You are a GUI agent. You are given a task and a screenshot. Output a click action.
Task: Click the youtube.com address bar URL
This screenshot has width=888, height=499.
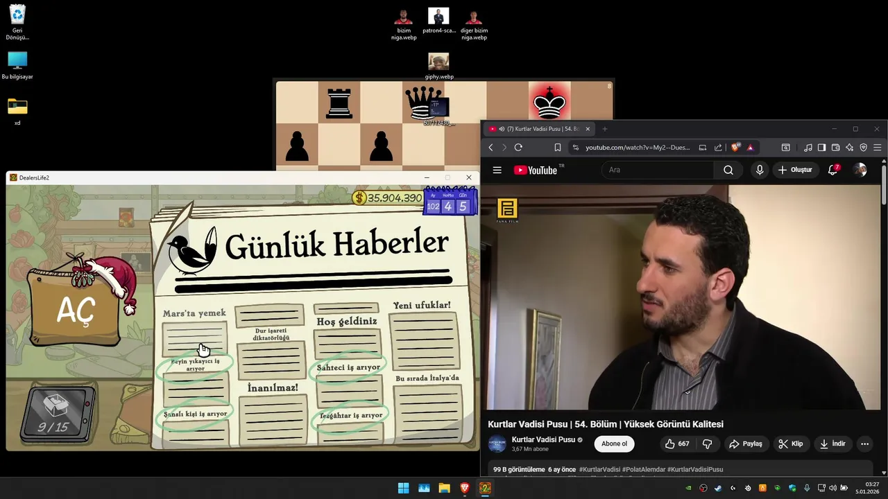pyautogui.click(x=638, y=148)
